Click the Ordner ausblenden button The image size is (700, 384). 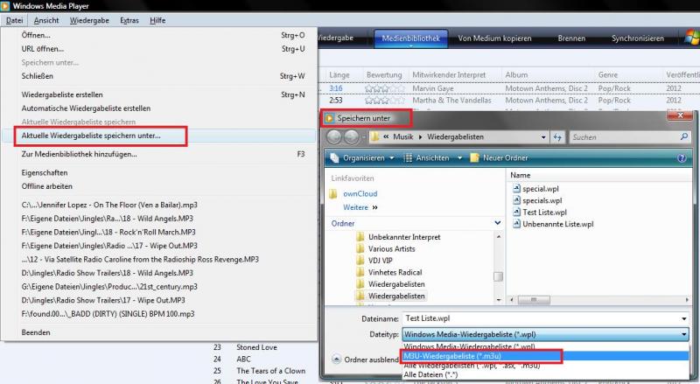coord(365,360)
